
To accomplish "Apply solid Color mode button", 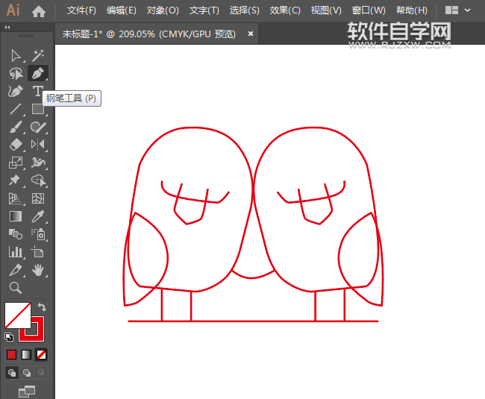I will click(11, 354).
